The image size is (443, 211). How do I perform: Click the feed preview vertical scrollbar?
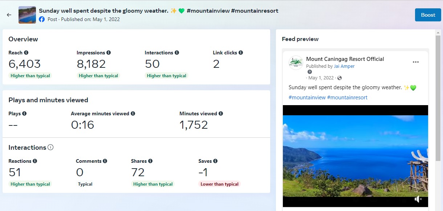pos(438,98)
